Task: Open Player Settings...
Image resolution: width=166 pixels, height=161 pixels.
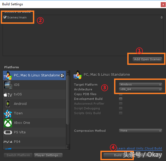Action: point(48,155)
